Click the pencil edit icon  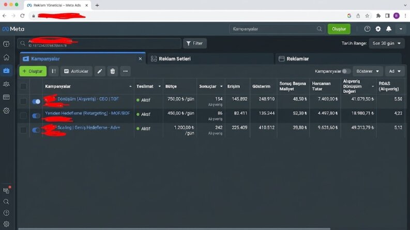pyautogui.click(x=100, y=71)
